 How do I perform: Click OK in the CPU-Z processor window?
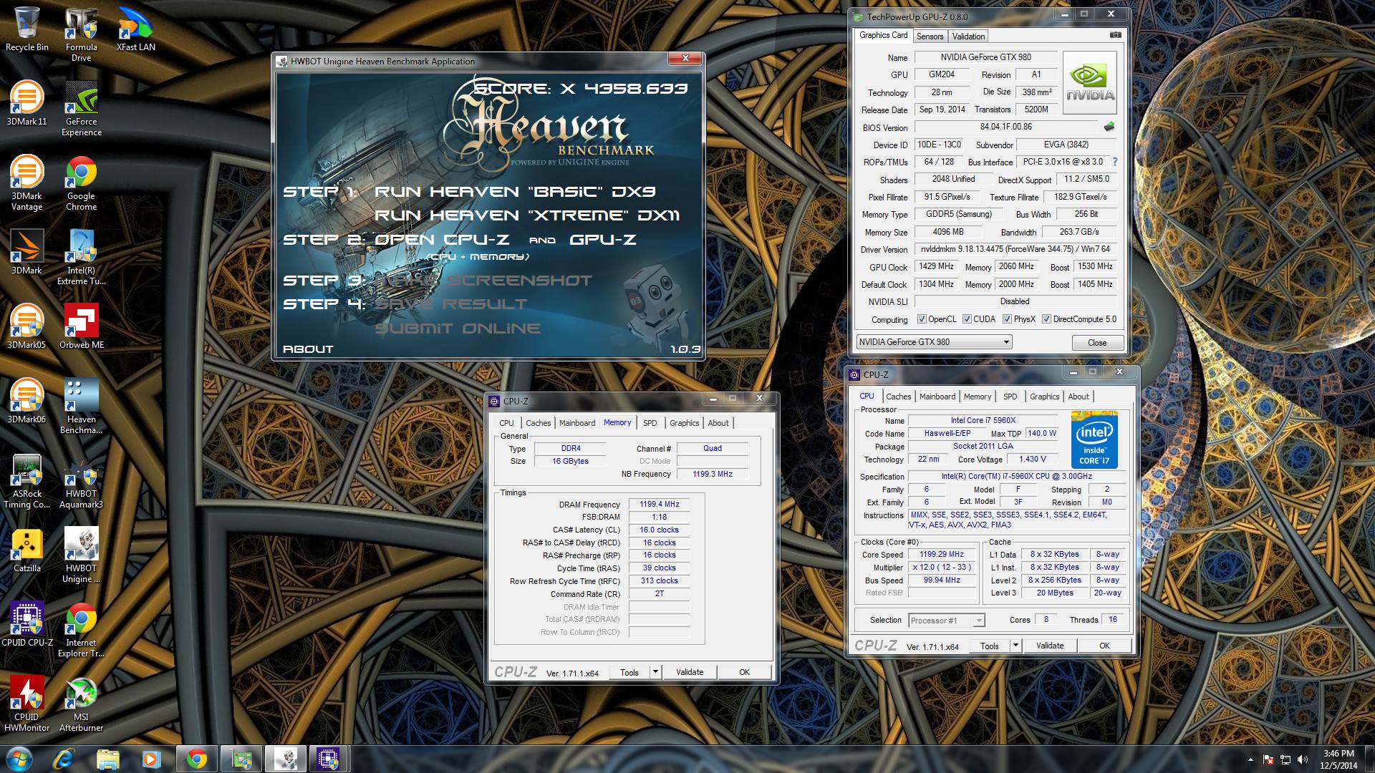[x=1104, y=646]
